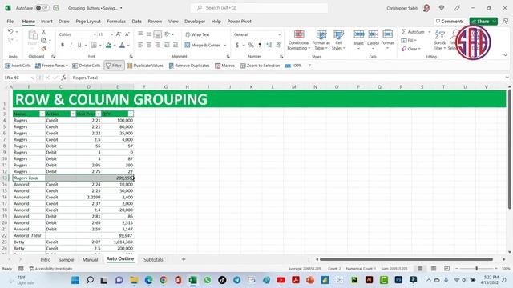Open the Merge & Center dropdown arrow
The width and height of the screenshot is (513, 288).
[225, 45]
